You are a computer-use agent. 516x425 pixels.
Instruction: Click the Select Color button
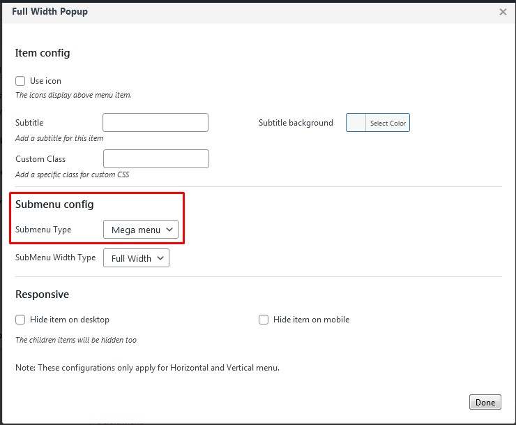[388, 124]
